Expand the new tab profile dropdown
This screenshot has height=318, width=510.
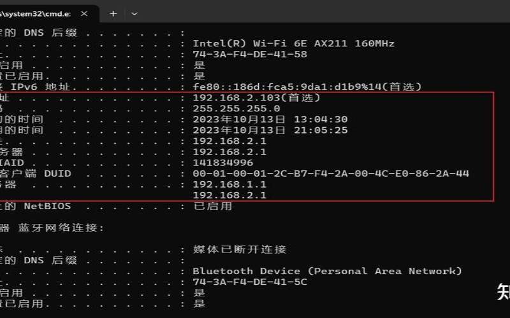pyautogui.click(x=134, y=13)
